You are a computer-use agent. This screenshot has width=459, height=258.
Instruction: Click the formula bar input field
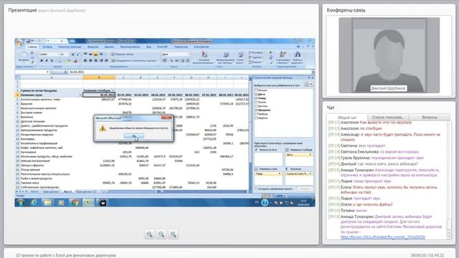coord(189,72)
